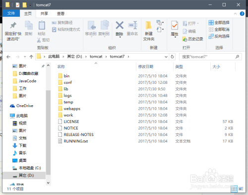The height and width of the screenshot is (195, 248).
Task: Click the Cut scissors option
Action: 43,40
